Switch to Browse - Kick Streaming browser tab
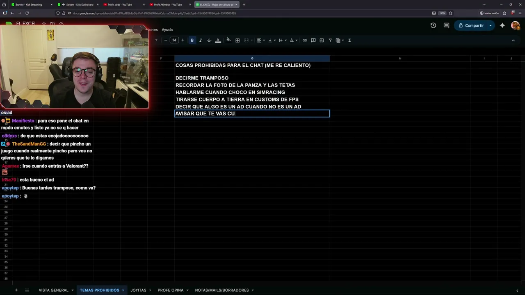The image size is (525, 295). pos(31,5)
